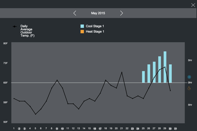Click the Cool Stage 1 blue swatch
Viewport: 197px width, 131px height.
(82, 26)
